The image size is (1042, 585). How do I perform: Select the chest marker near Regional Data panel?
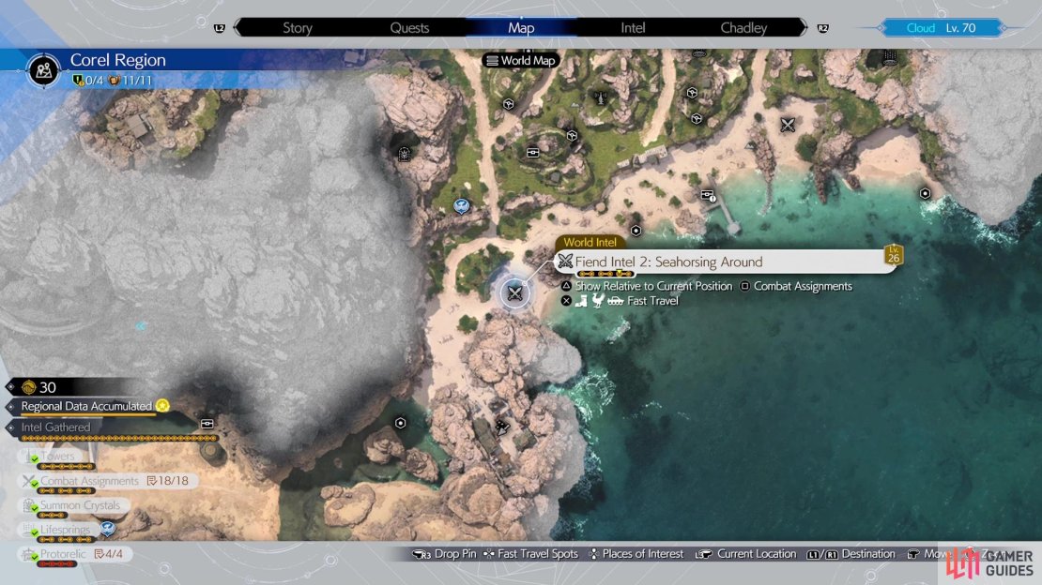pyautogui.click(x=207, y=424)
